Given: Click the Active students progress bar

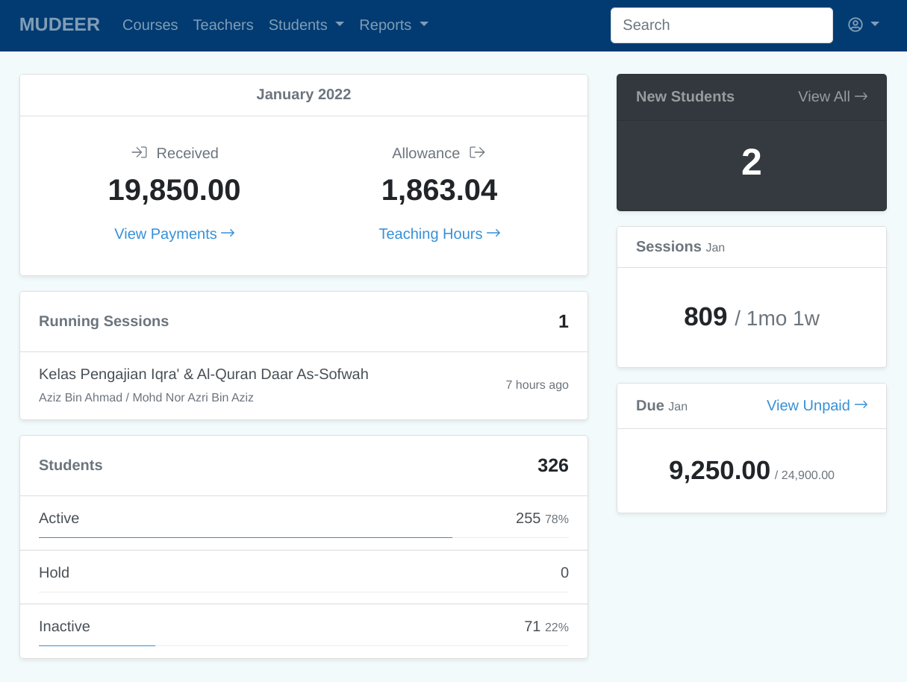Looking at the screenshot, I should (x=246, y=537).
